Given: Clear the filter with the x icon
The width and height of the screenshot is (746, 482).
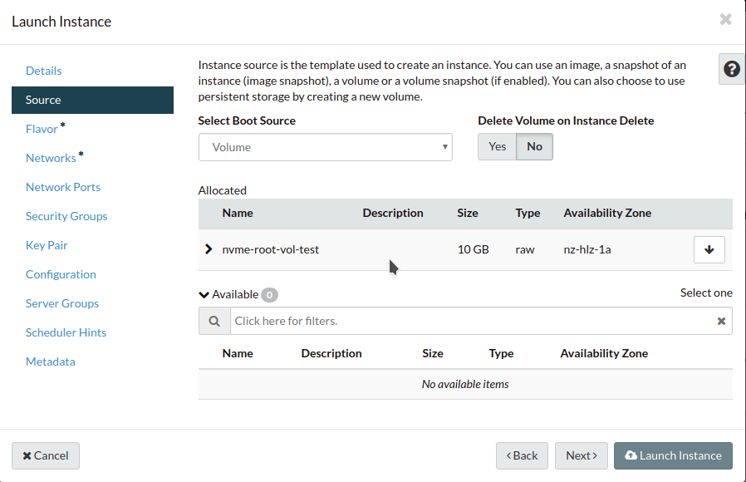Looking at the screenshot, I should coord(721,321).
